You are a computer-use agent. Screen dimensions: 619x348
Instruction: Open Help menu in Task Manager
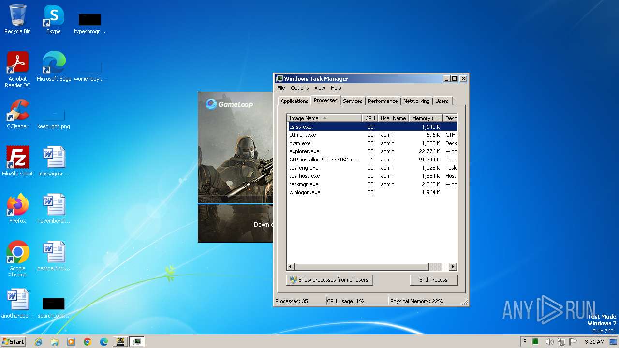pos(336,88)
